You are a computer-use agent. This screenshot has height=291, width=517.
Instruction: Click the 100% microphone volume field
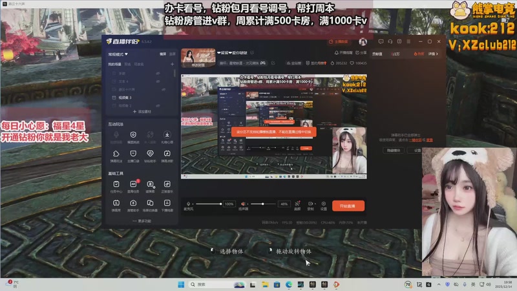coord(229,204)
